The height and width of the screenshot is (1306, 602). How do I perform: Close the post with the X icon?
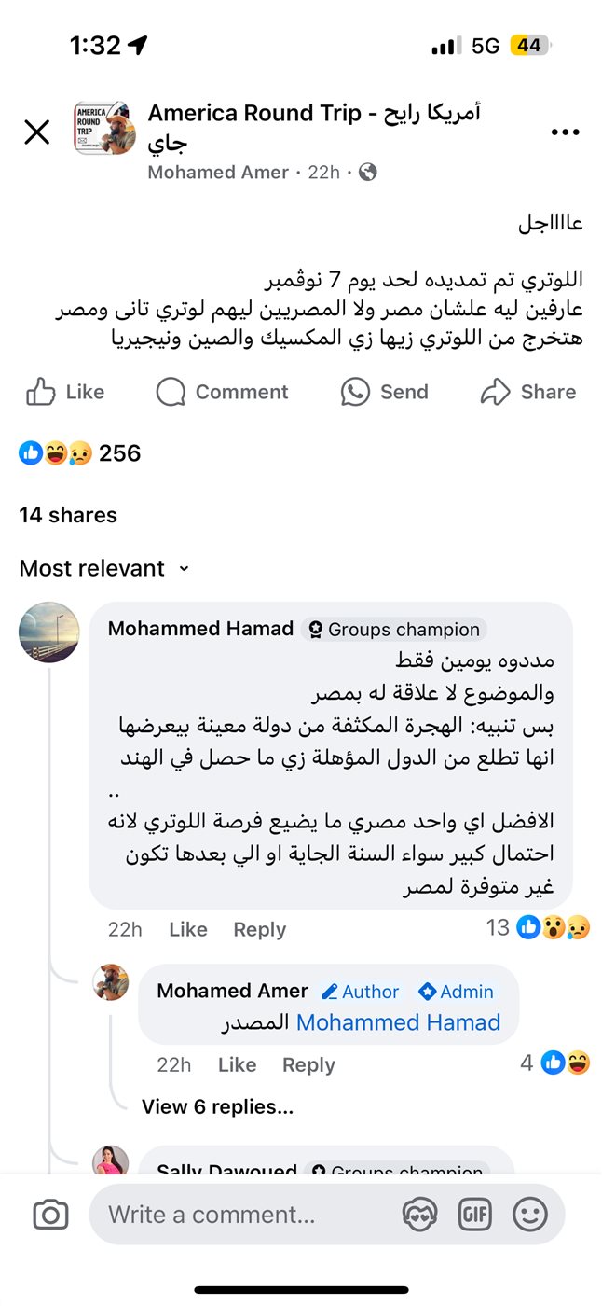(37, 132)
